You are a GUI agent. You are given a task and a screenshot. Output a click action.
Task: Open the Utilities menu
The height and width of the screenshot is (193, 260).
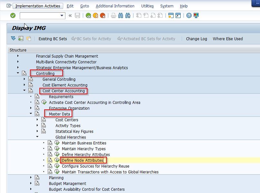tap(147, 6)
